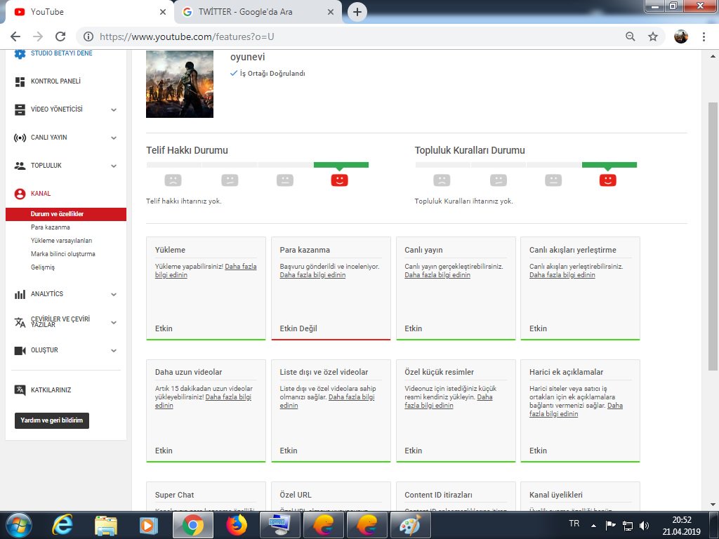This screenshot has width=719, height=539.
Task: Show hidden system tray icons
Action: point(594,525)
